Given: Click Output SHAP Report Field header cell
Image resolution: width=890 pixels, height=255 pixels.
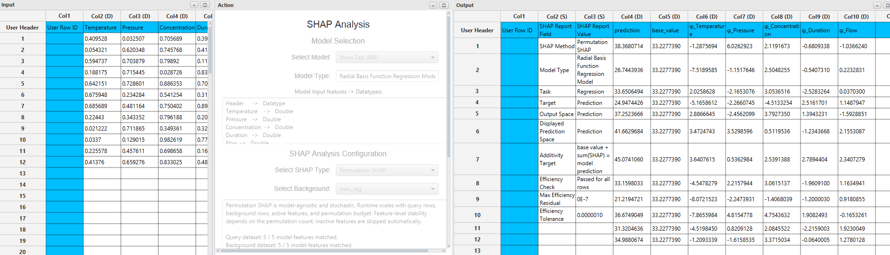Looking at the screenshot, I should tap(557, 30).
